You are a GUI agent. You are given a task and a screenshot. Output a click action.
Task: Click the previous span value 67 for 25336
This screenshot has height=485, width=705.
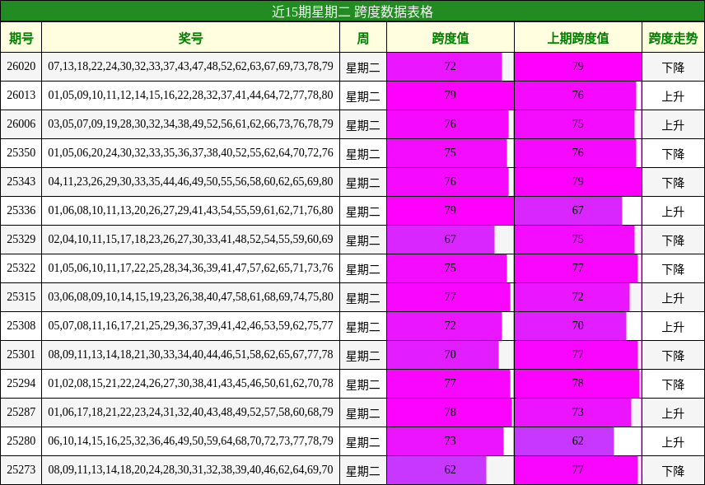pos(577,210)
